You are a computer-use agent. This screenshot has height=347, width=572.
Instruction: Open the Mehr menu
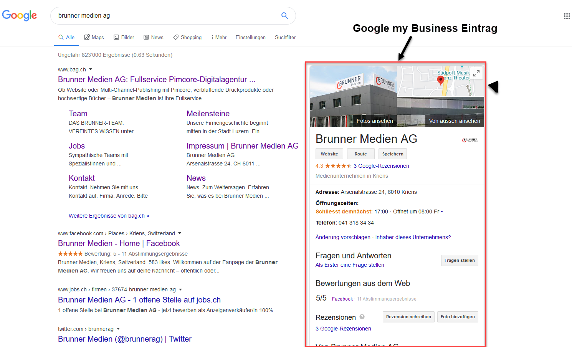coord(219,37)
